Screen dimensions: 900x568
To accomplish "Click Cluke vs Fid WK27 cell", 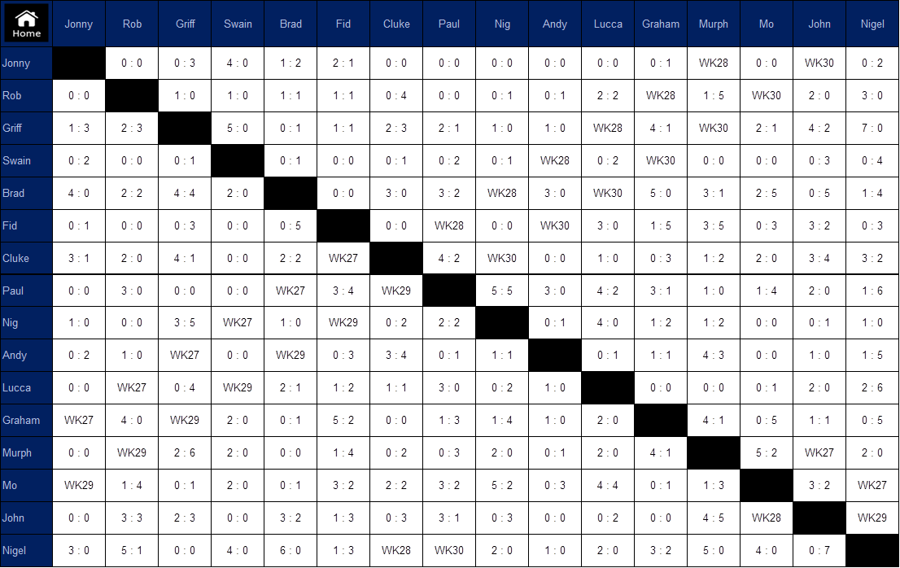I will pos(343,258).
